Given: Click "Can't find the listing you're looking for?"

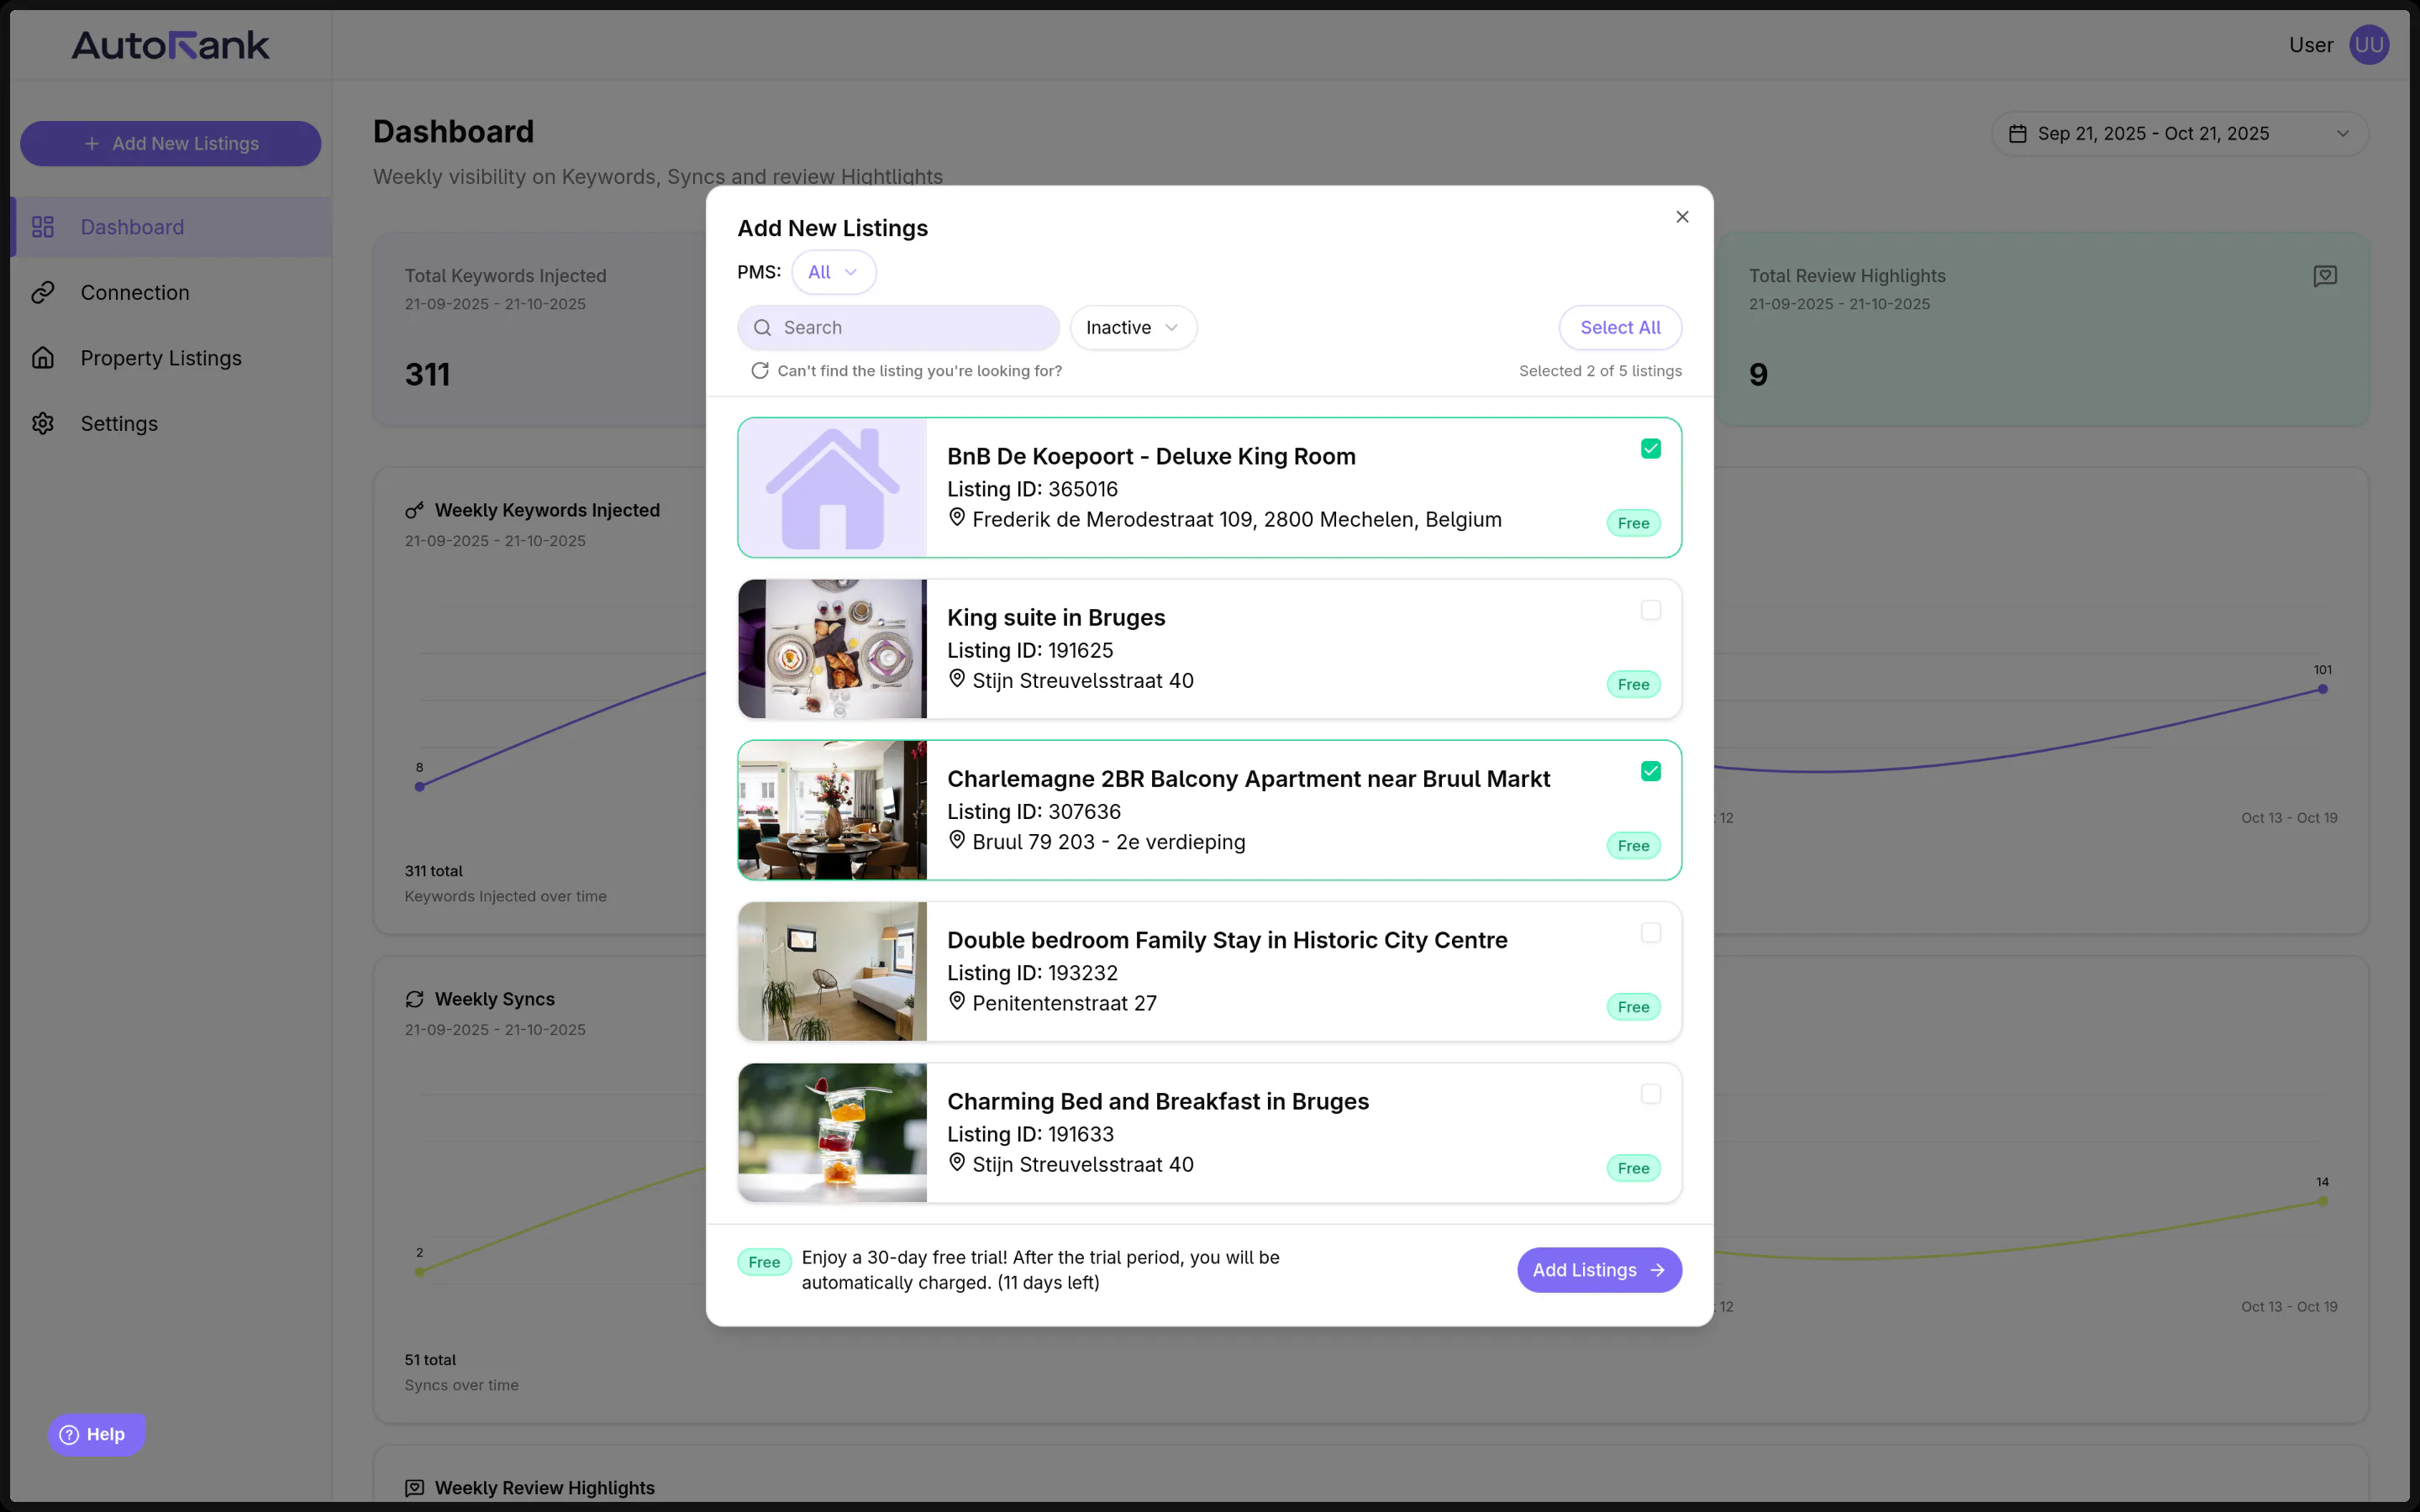Looking at the screenshot, I should click(919, 371).
